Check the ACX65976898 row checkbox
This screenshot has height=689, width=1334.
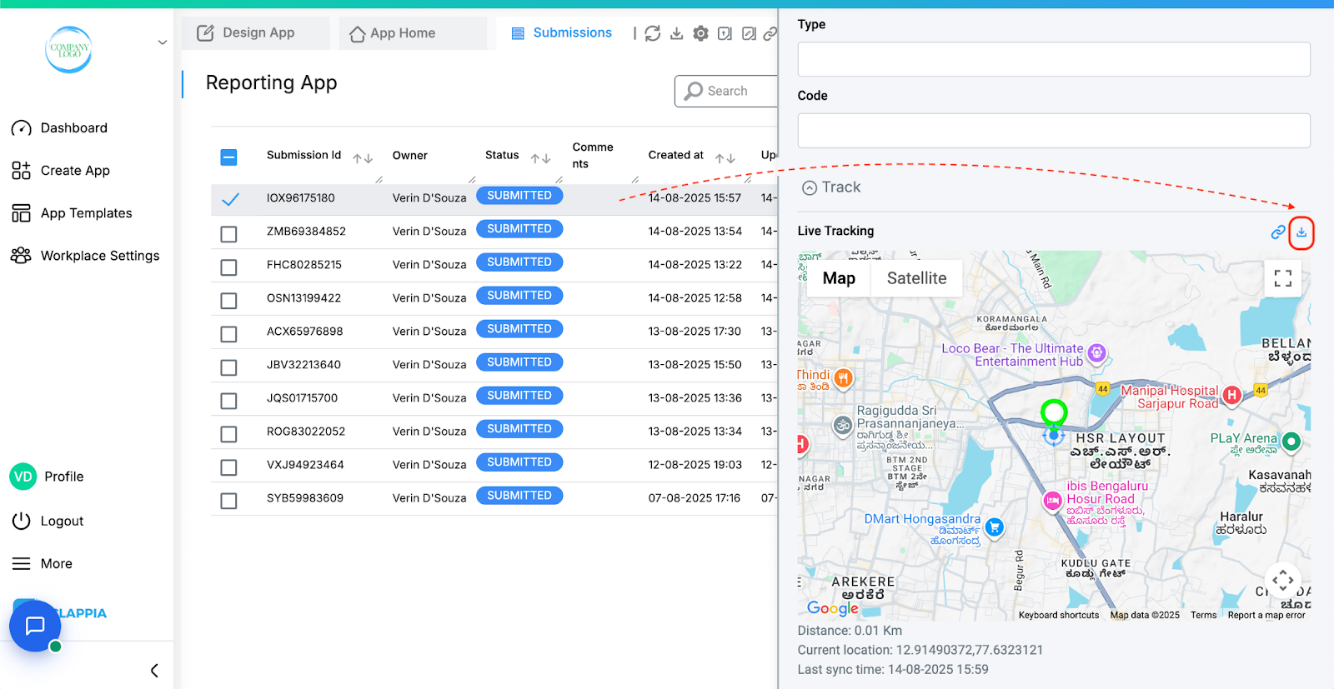[x=228, y=334]
